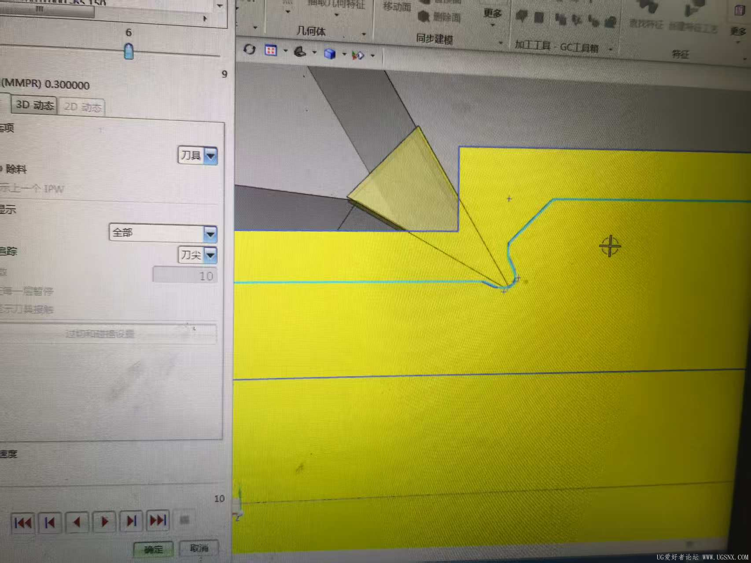
Task: Click the fourth GC toolbox icon
Action: click(577, 20)
